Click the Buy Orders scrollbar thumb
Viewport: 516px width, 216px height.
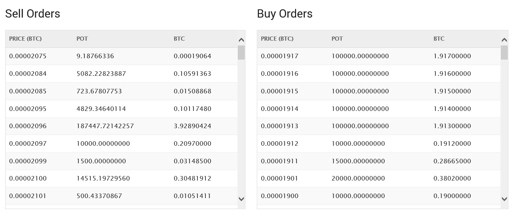504,53
